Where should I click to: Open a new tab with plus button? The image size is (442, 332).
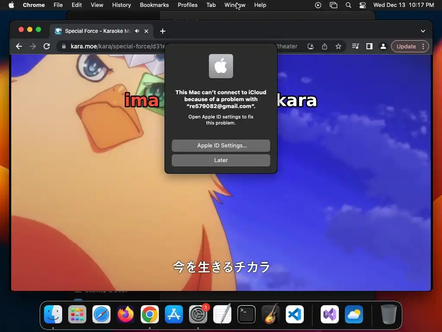[x=163, y=31]
